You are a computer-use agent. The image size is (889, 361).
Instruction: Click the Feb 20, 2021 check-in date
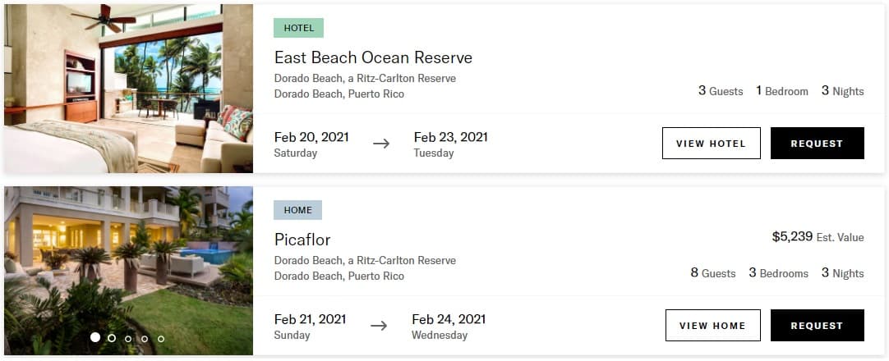(x=312, y=137)
